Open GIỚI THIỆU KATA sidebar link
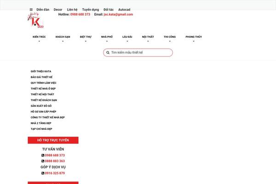The image size is (276, 184). point(41,71)
